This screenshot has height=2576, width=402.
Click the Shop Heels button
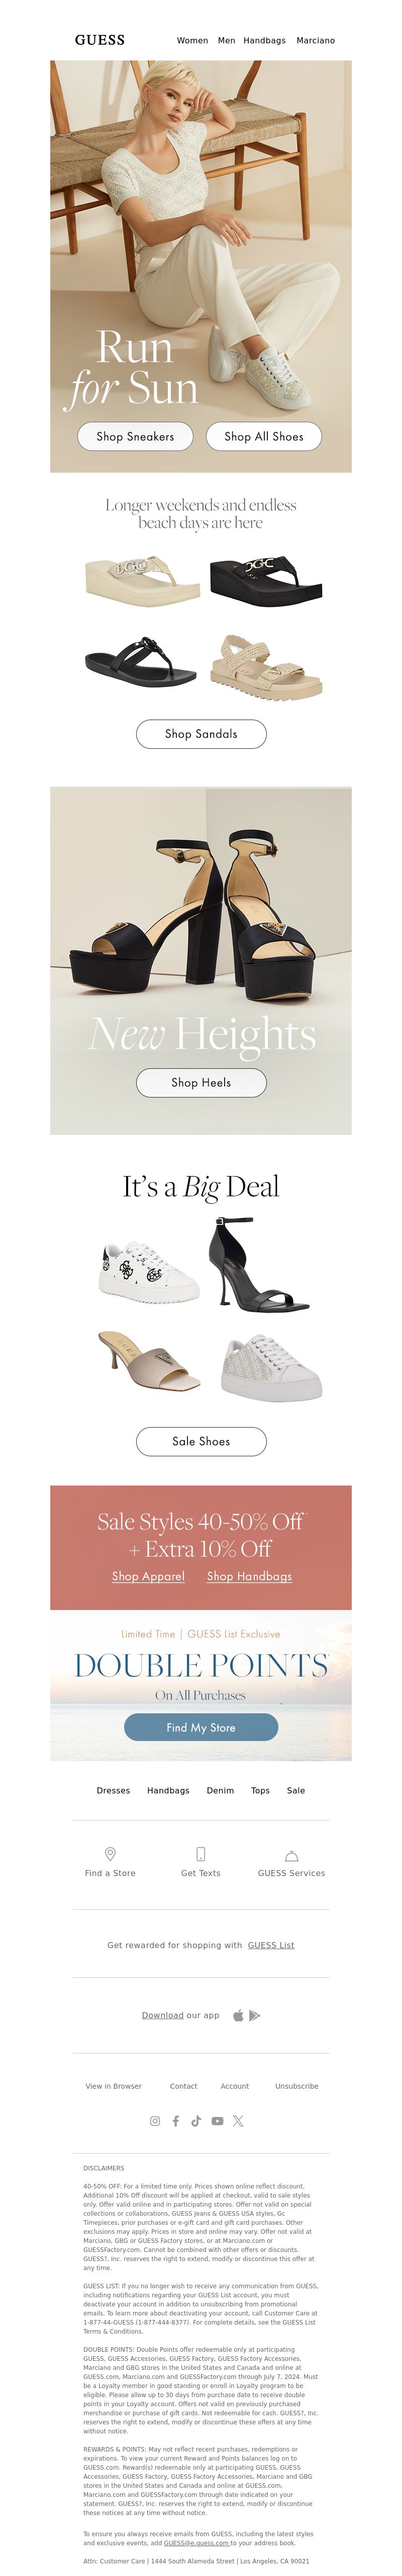click(202, 1082)
